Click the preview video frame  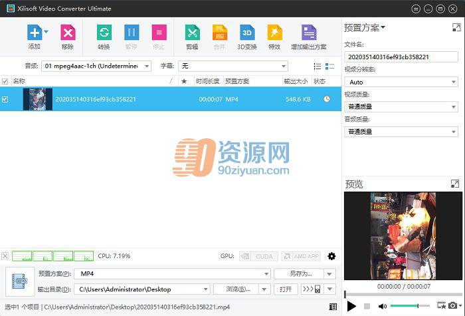click(x=403, y=236)
